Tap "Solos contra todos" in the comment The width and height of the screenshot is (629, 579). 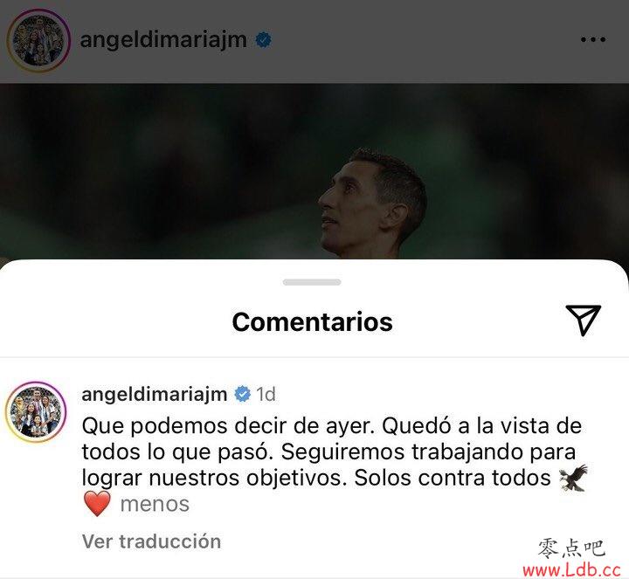click(453, 478)
